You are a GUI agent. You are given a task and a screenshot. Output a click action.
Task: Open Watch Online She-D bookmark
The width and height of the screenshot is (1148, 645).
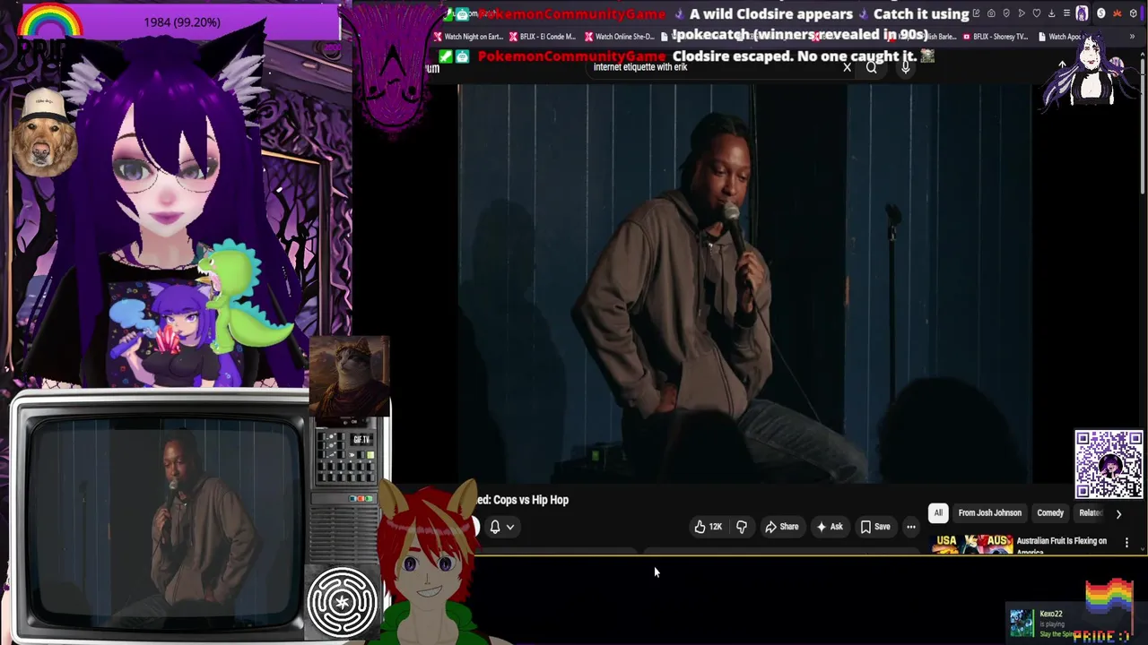tap(619, 37)
